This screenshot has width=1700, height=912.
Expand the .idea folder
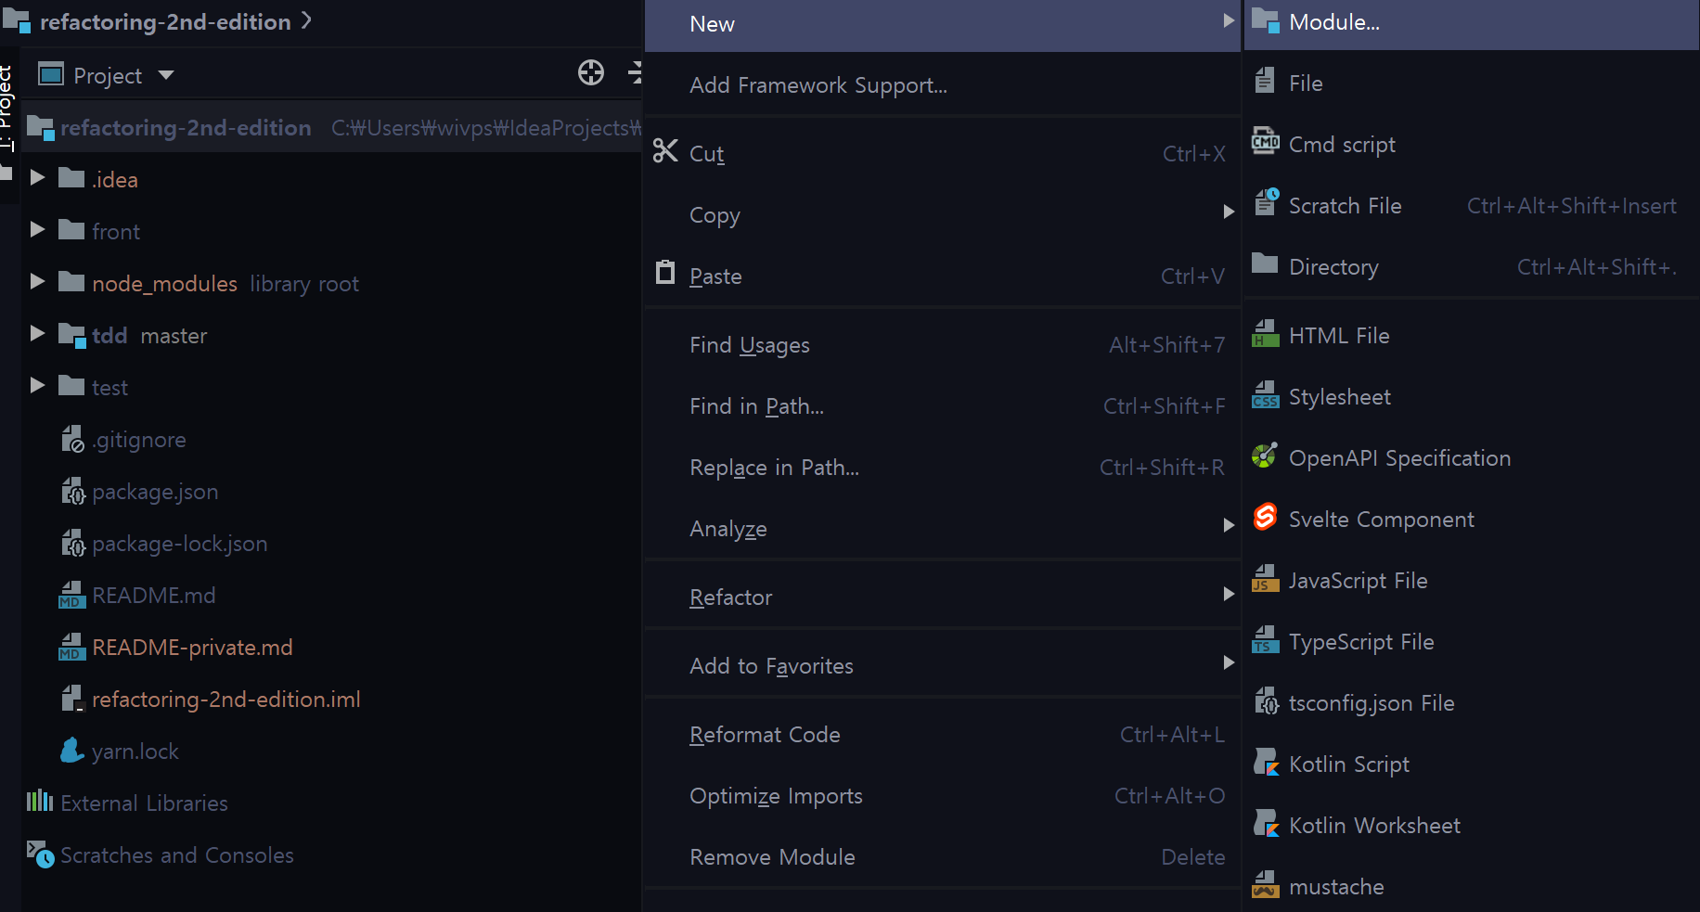coord(37,177)
